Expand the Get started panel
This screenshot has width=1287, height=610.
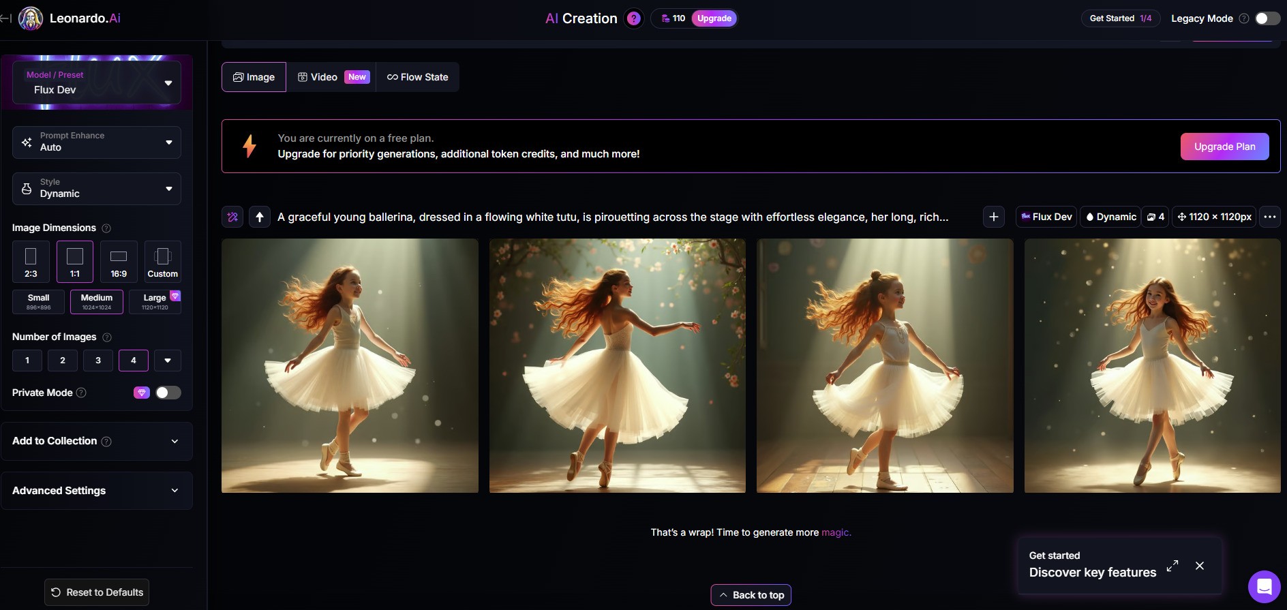[x=1172, y=566]
